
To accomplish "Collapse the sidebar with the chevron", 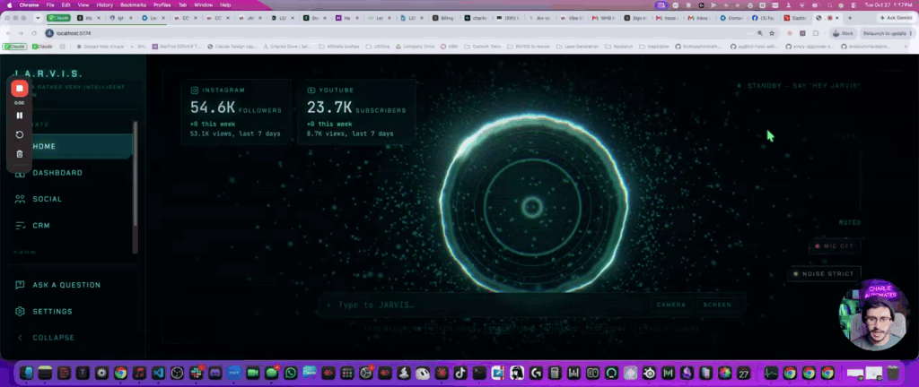I will tap(20, 338).
